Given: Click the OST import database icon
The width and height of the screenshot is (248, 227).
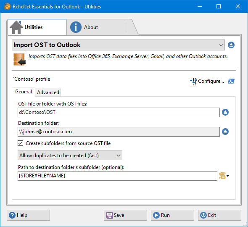Looking at the screenshot, I should pos(19,59).
